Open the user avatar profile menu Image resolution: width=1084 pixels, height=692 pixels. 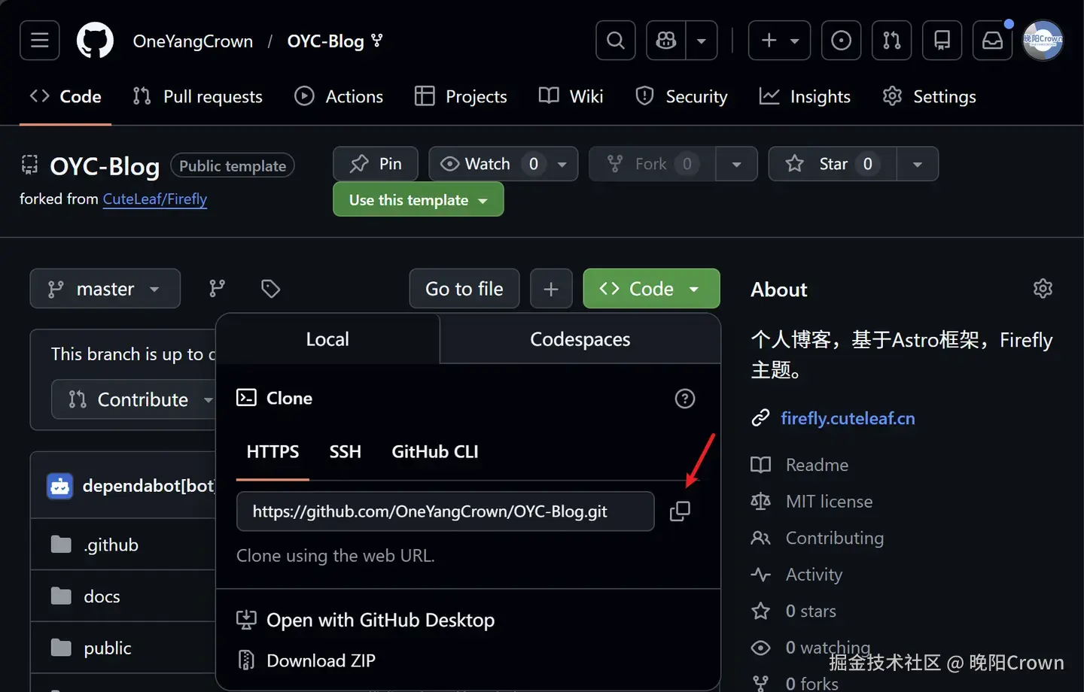tap(1043, 41)
